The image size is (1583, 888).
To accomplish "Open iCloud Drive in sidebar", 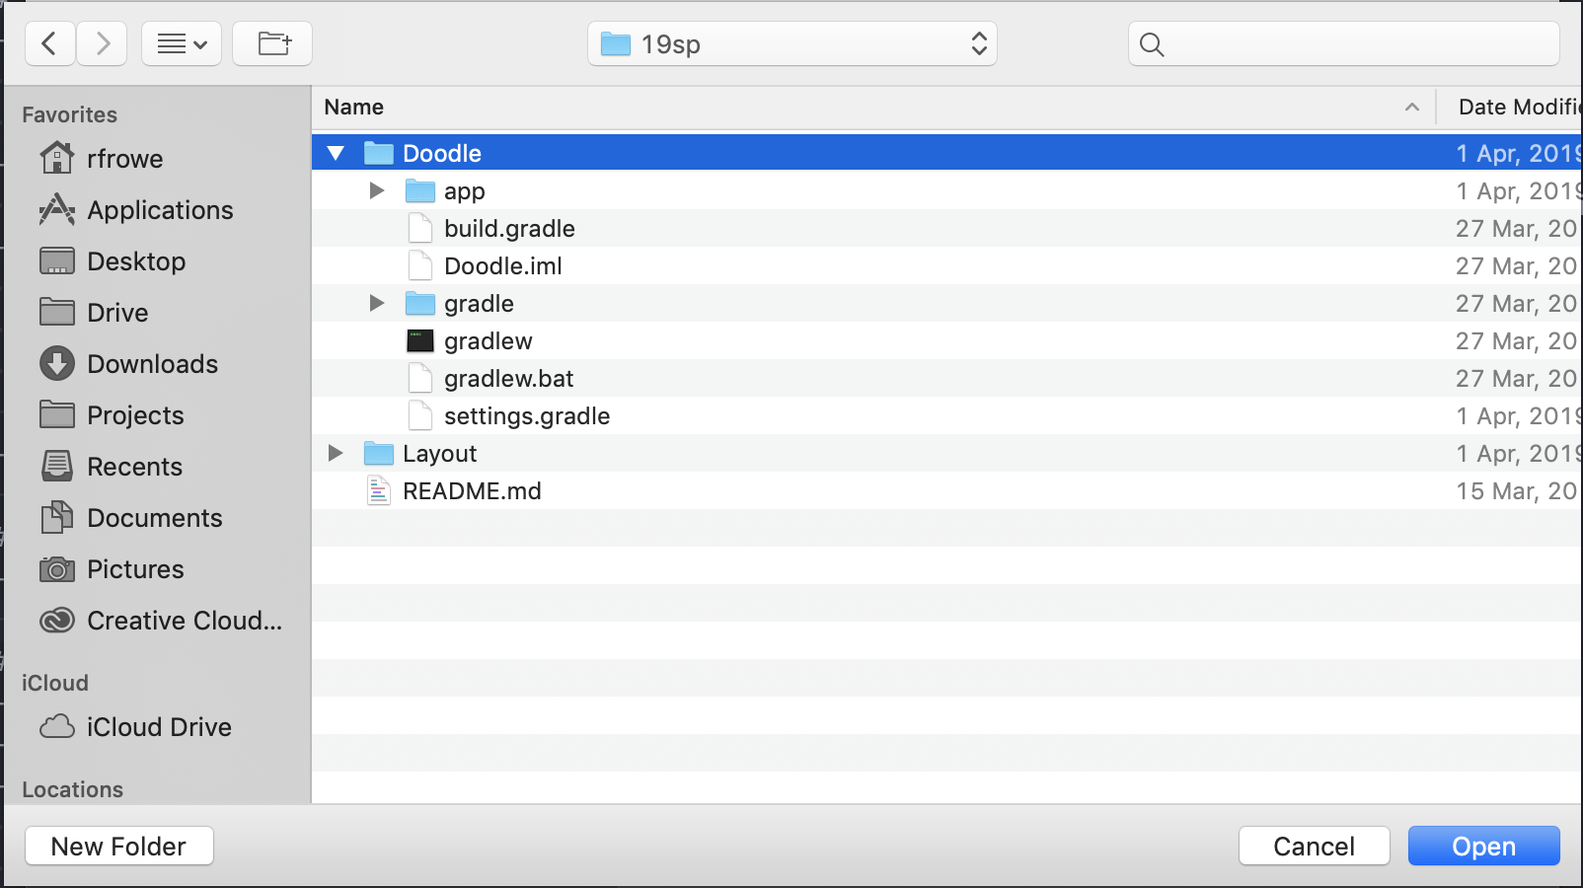I will 159,727.
